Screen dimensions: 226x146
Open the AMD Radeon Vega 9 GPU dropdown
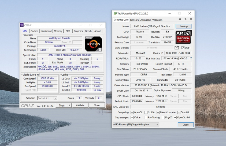tap(136, 124)
